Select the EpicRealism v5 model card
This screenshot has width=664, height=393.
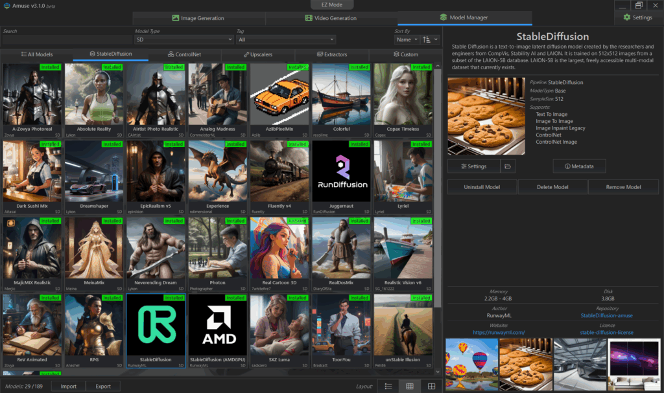click(x=156, y=177)
